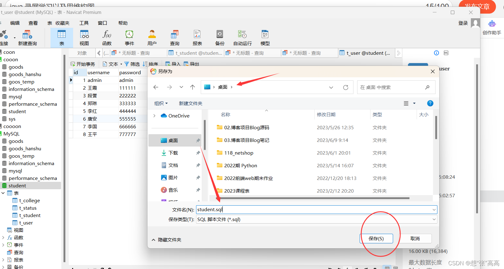
Task: Select t_status table in tree
Action: [28, 208]
